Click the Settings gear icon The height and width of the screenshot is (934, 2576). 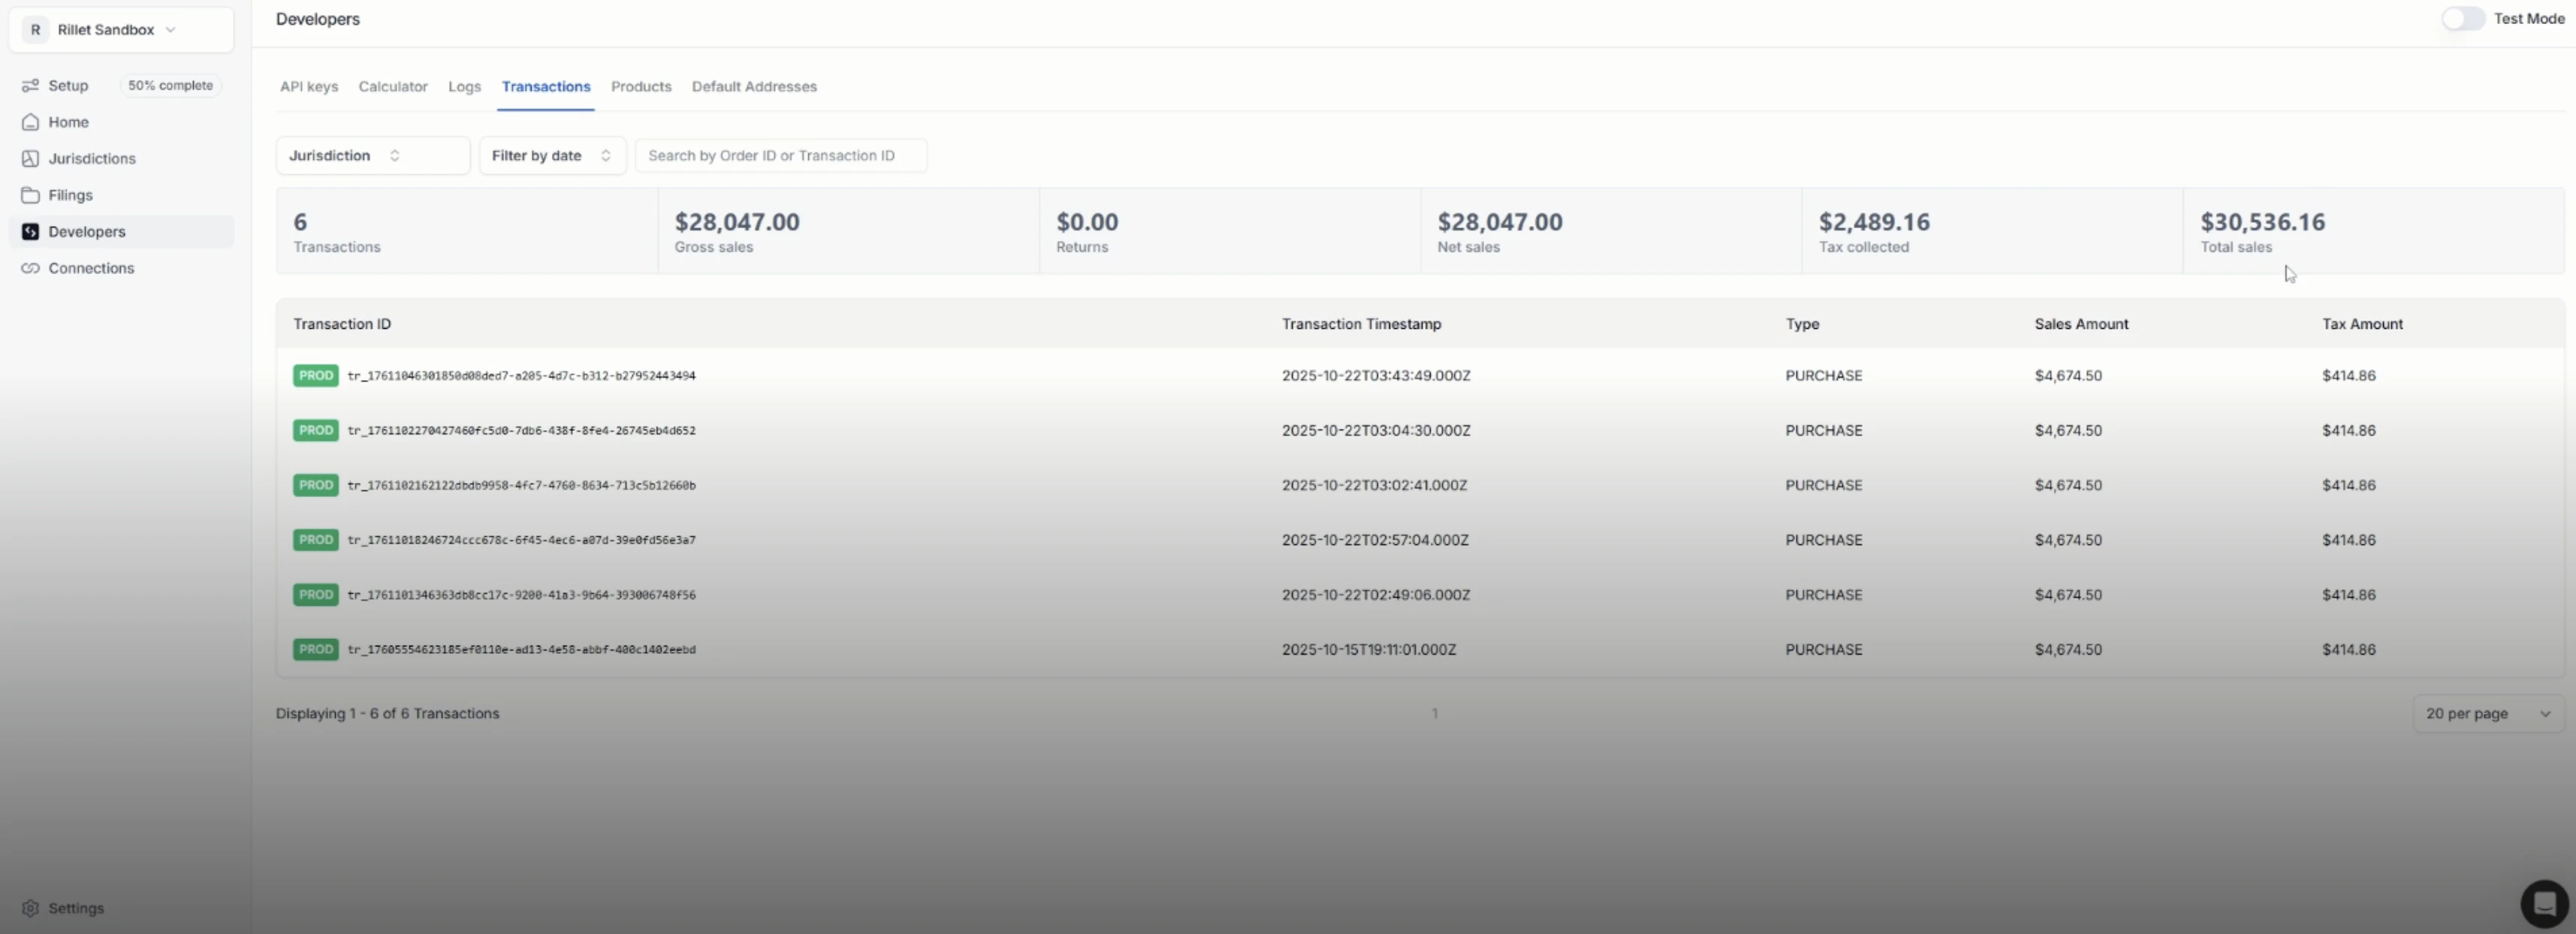(31, 908)
